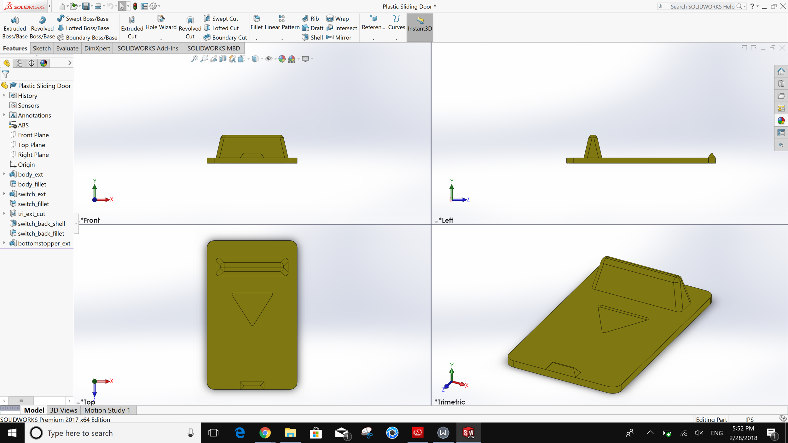Toggle the Hide/Show Items eye button
Screen dimensions: 788x443
pos(269,59)
